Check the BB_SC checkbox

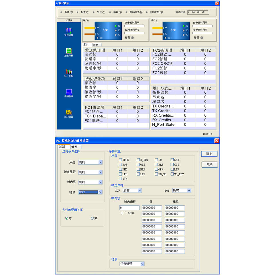click(x=156, y=174)
